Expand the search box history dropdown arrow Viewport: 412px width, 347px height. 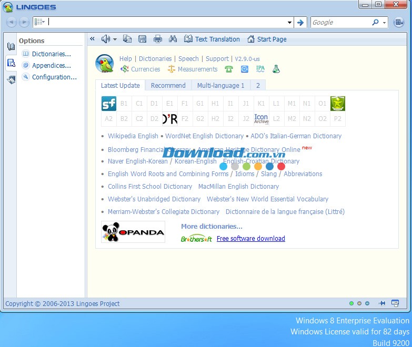tap(289, 23)
